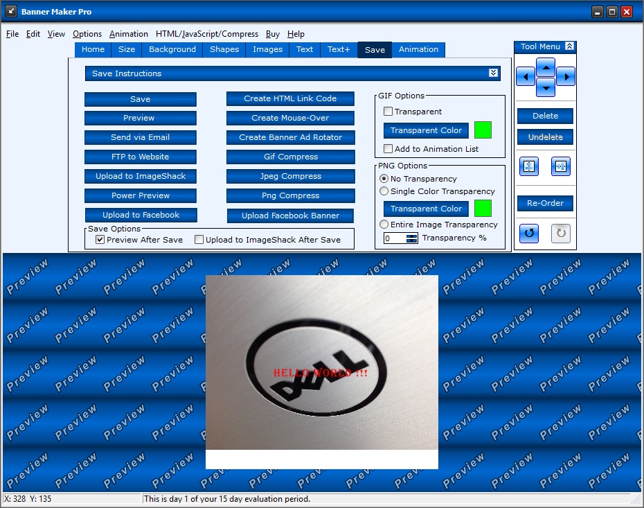Select the center horizontally alignment icon
The image size is (644, 508).
pos(561,166)
